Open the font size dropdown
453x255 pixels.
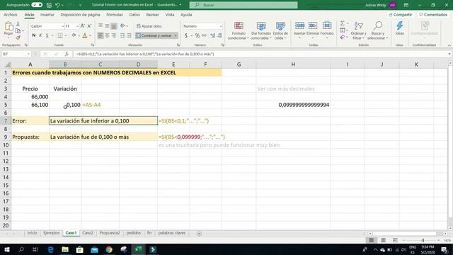click(77, 26)
